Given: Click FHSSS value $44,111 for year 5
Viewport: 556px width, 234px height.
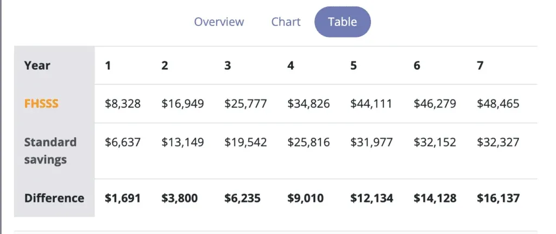Looking at the screenshot, I should point(371,104).
